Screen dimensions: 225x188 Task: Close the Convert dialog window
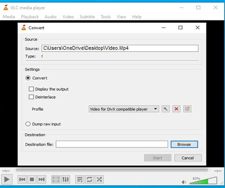tap(198, 27)
